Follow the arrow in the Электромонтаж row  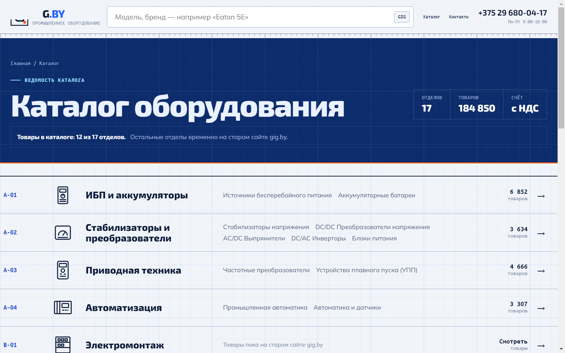[541, 346]
